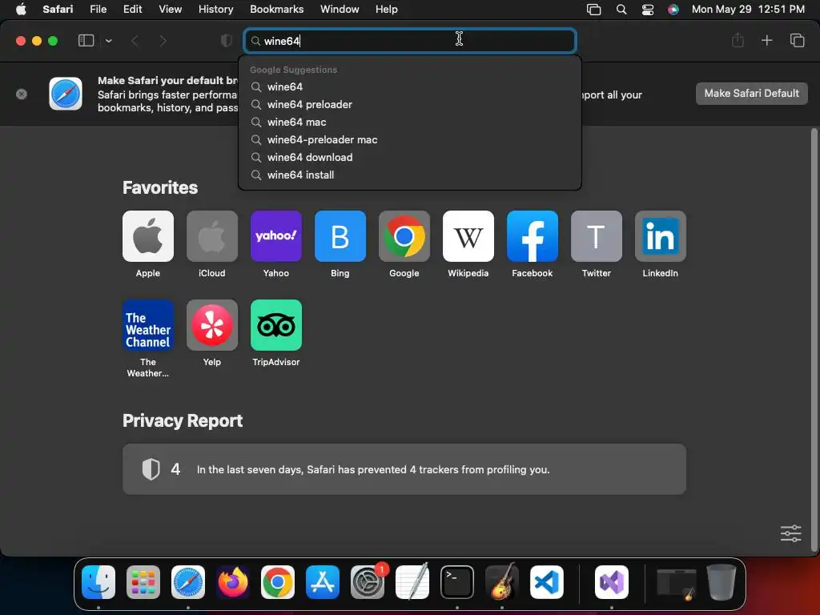Open Visual Studio from the Dock
Viewport: 820px width, 615px height.
click(612, 581)
